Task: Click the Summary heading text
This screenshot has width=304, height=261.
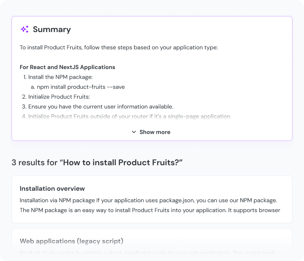Action: tap(52, 29)
